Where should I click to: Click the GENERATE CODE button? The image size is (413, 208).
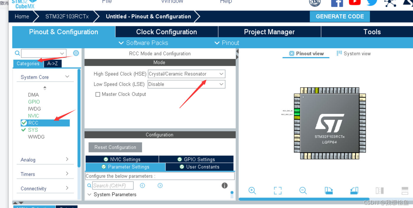coord(340,17)
